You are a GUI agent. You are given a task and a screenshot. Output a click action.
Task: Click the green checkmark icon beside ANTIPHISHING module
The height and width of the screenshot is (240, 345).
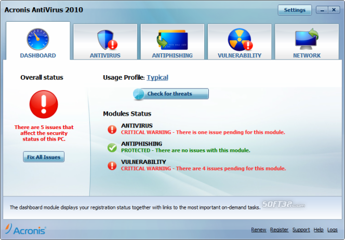[112, 148]
